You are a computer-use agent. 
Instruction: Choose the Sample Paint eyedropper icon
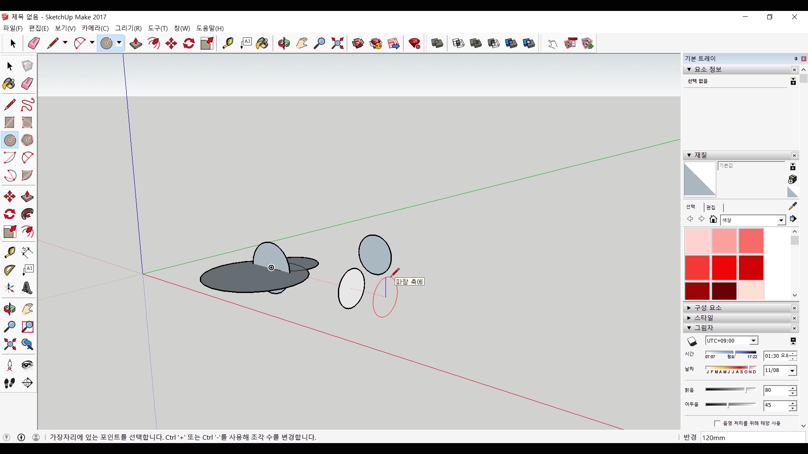[x=792, y=206]
